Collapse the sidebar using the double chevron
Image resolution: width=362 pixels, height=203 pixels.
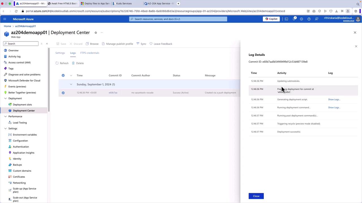tap(47, 44)
